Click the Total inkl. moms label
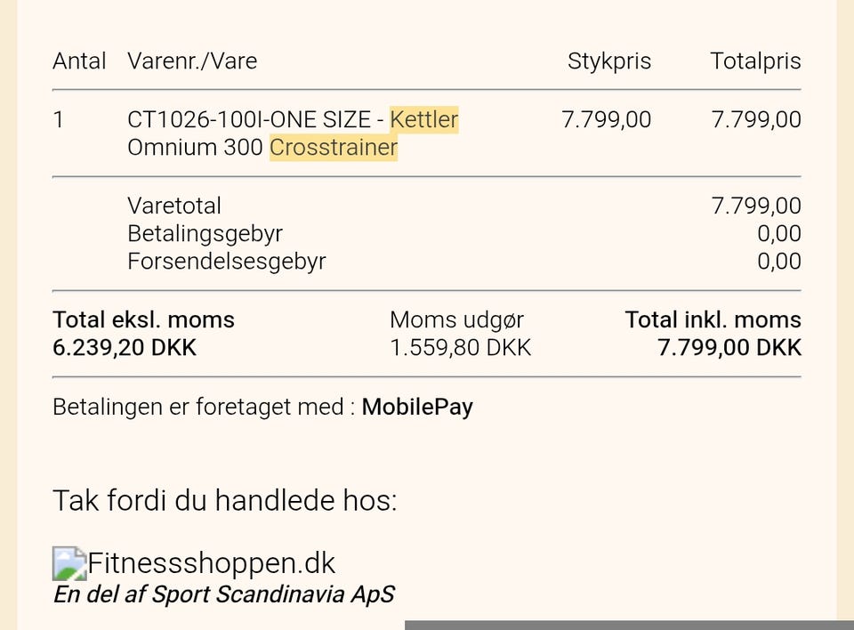The width and height of the screenshot is (854, 630). [713, 320]
